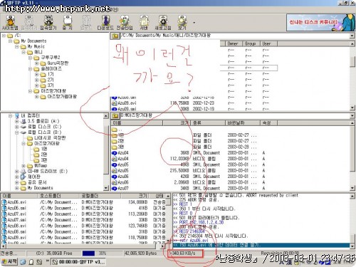Screen dimensions: 356x267
Task: Expand the local disk (C:) node
Action: click(x=16, y=127)
